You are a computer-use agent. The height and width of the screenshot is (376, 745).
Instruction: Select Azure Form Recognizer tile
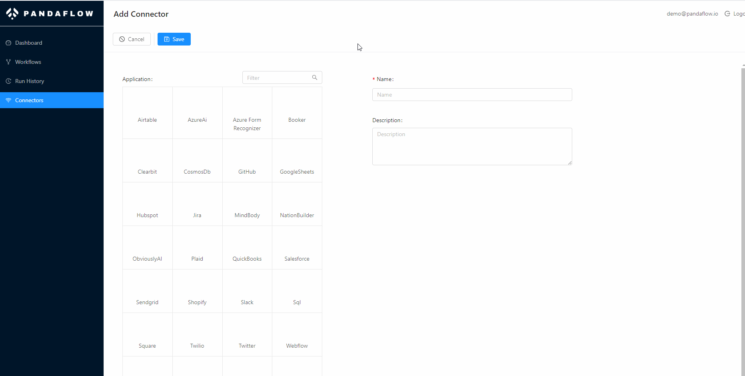click(x=247, y=113)
